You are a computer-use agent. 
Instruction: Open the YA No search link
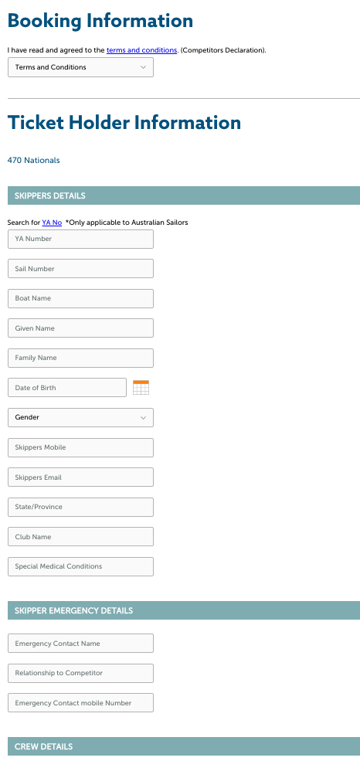click(52, 223)
